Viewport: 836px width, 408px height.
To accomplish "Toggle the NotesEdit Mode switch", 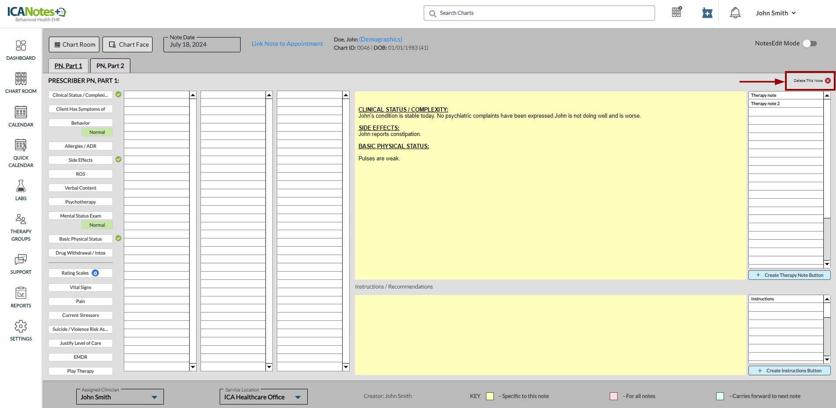I will [x=810, y=44].
